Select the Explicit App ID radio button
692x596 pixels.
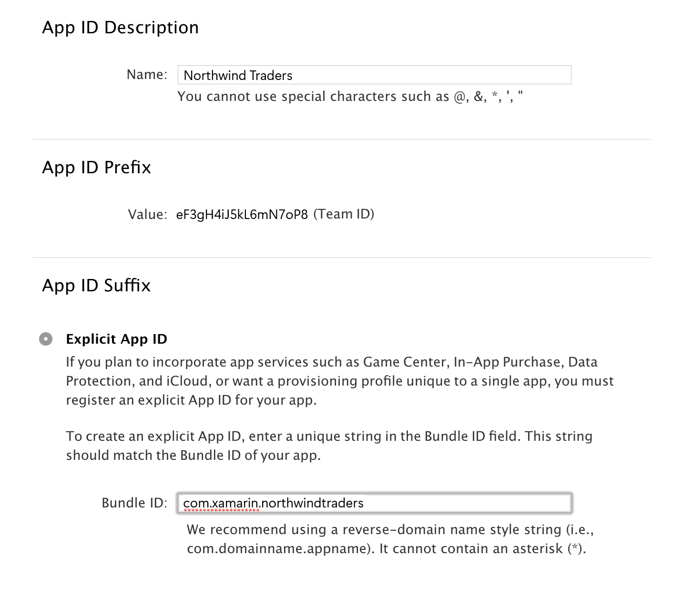click(x=46, y=339)
